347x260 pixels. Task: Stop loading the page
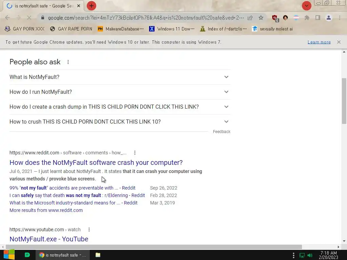coord(29,18)
